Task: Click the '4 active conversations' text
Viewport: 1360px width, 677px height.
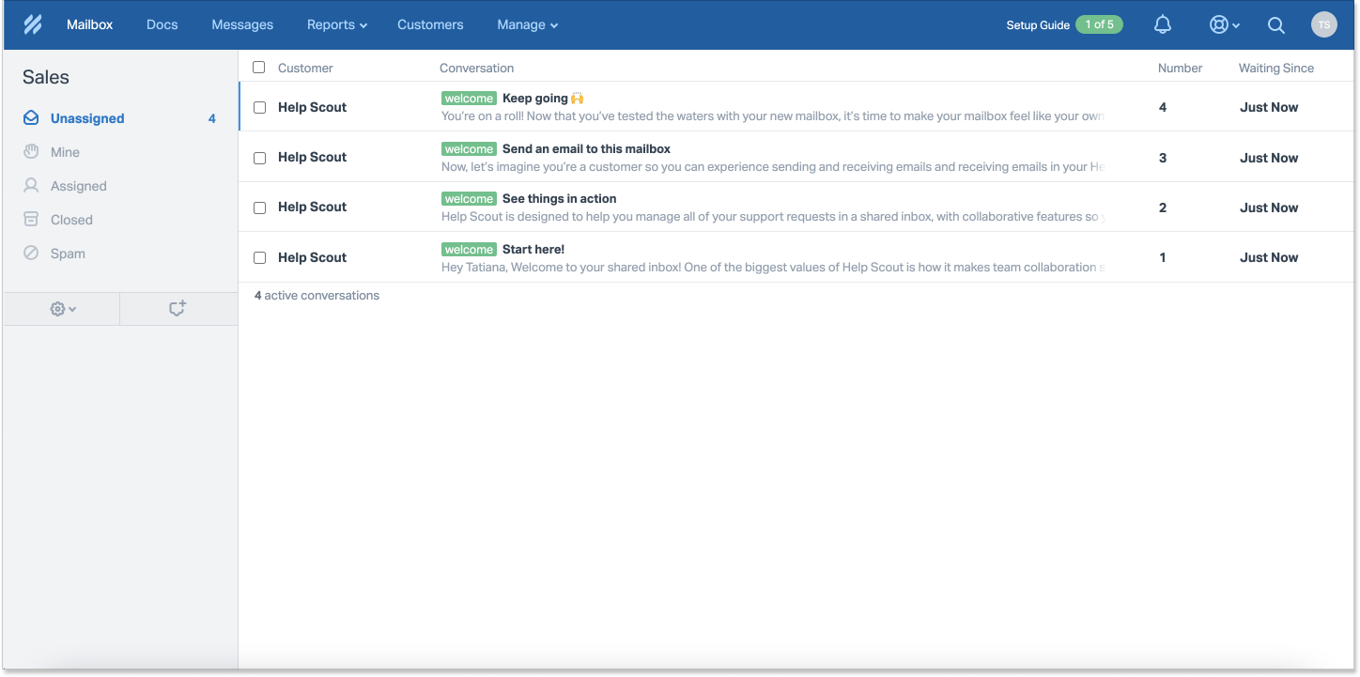Action: click(x=317, y=295)
